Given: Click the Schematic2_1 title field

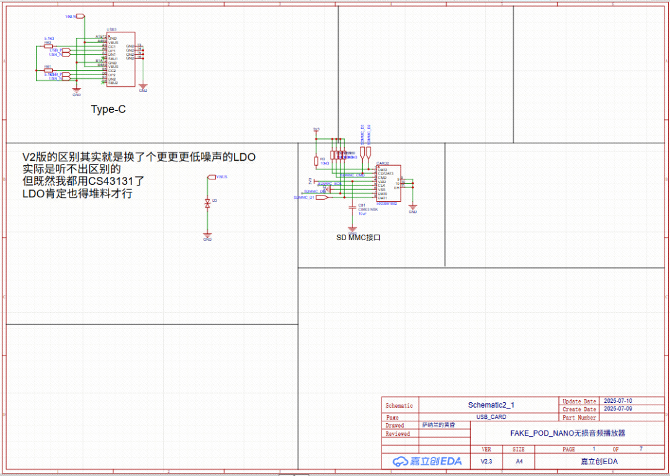Looking at the screenshot, I should [x=491, y=405].
